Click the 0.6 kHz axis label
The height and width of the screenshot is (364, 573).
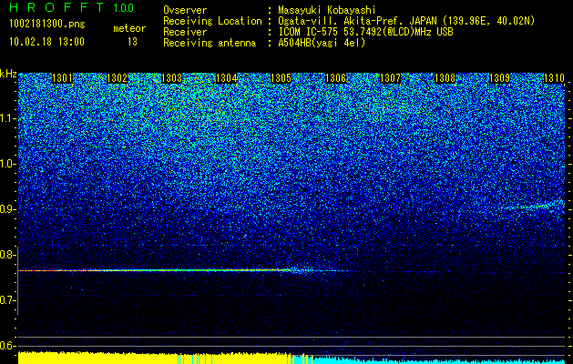(7, 346)
